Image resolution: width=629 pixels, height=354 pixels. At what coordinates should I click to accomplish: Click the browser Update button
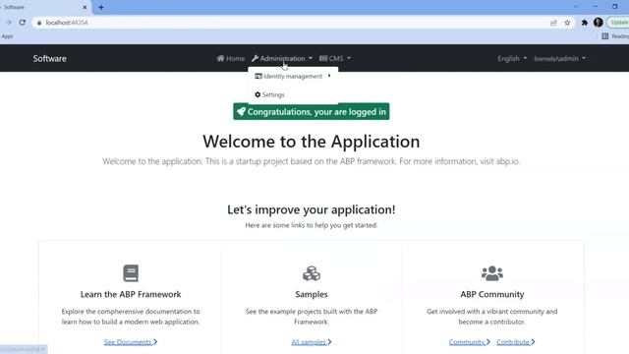[x=618, y=23]
